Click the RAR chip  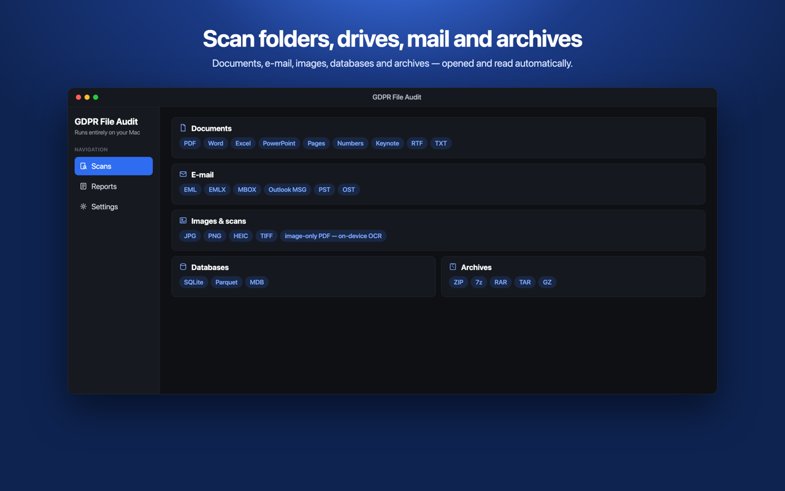point(500,282)
